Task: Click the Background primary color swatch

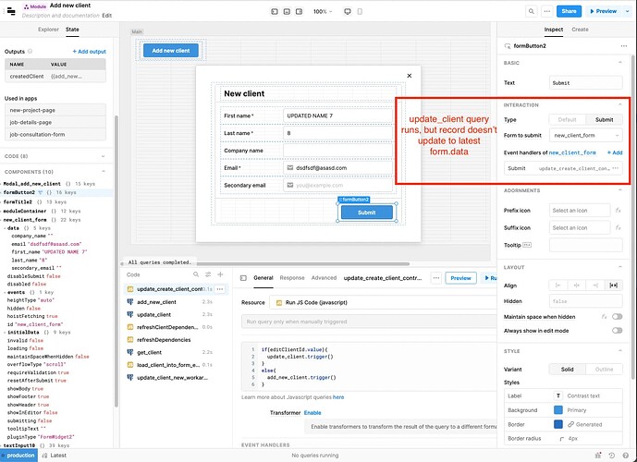Action: click(x=558, y=410)
